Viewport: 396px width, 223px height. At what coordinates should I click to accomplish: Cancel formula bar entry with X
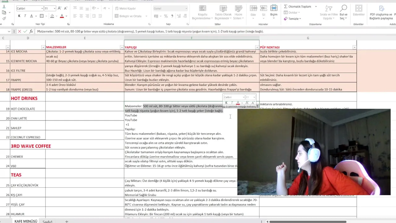pyautogui.click(x=19, y=31)
